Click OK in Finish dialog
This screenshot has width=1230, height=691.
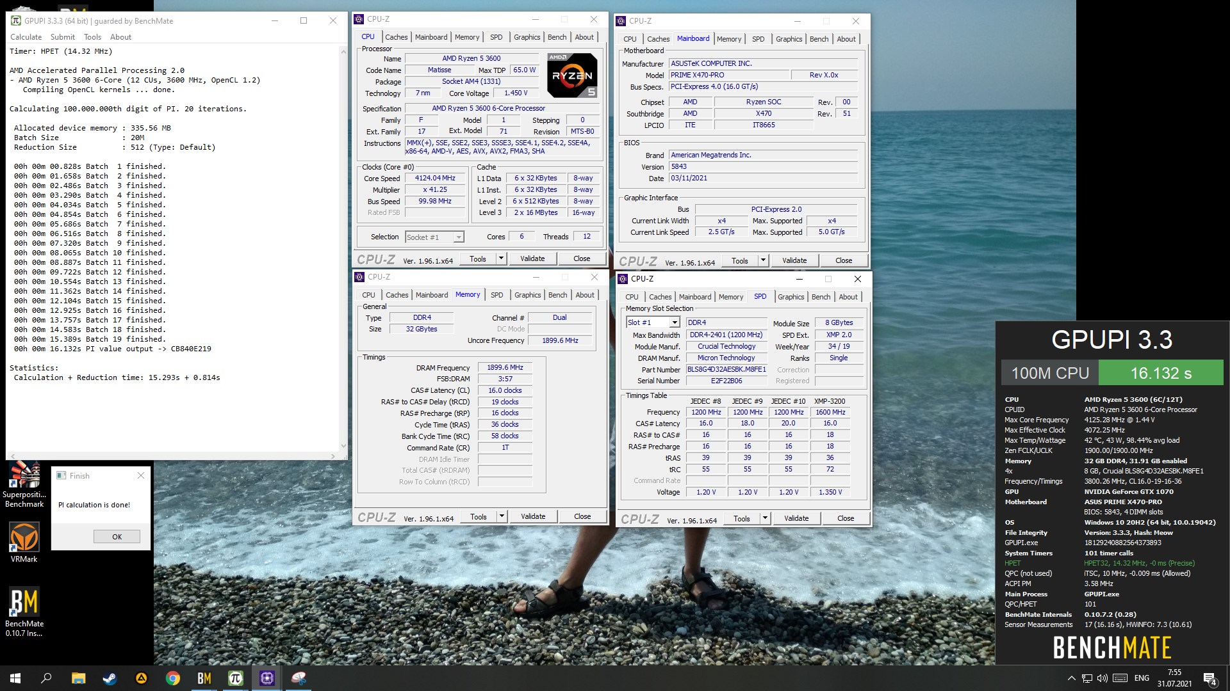(x=117, y=537)
